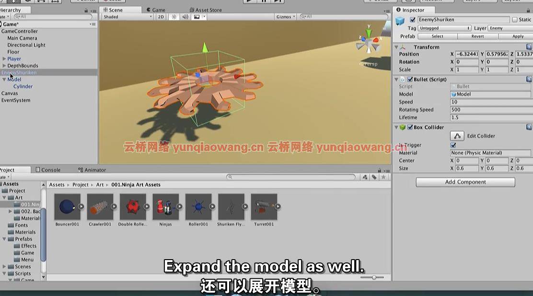Click favorites star icon in Project
This screenshot has height=296, width=533.
pyautogui.click(x=383, y=177)
